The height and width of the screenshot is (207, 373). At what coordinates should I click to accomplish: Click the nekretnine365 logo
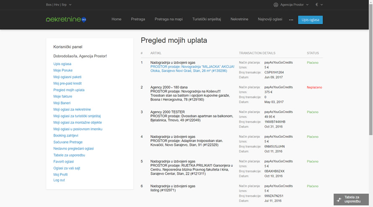pyautogui.click(x=66, y=19)
